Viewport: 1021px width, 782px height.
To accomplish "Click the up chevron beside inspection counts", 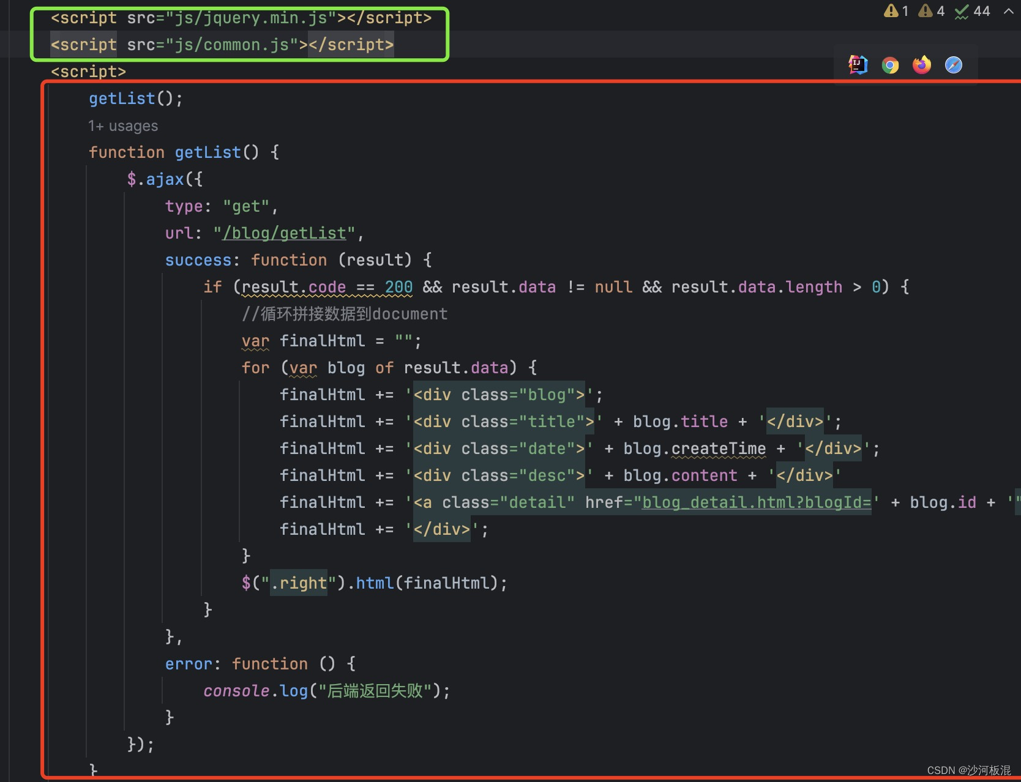I will (1008, 11).
